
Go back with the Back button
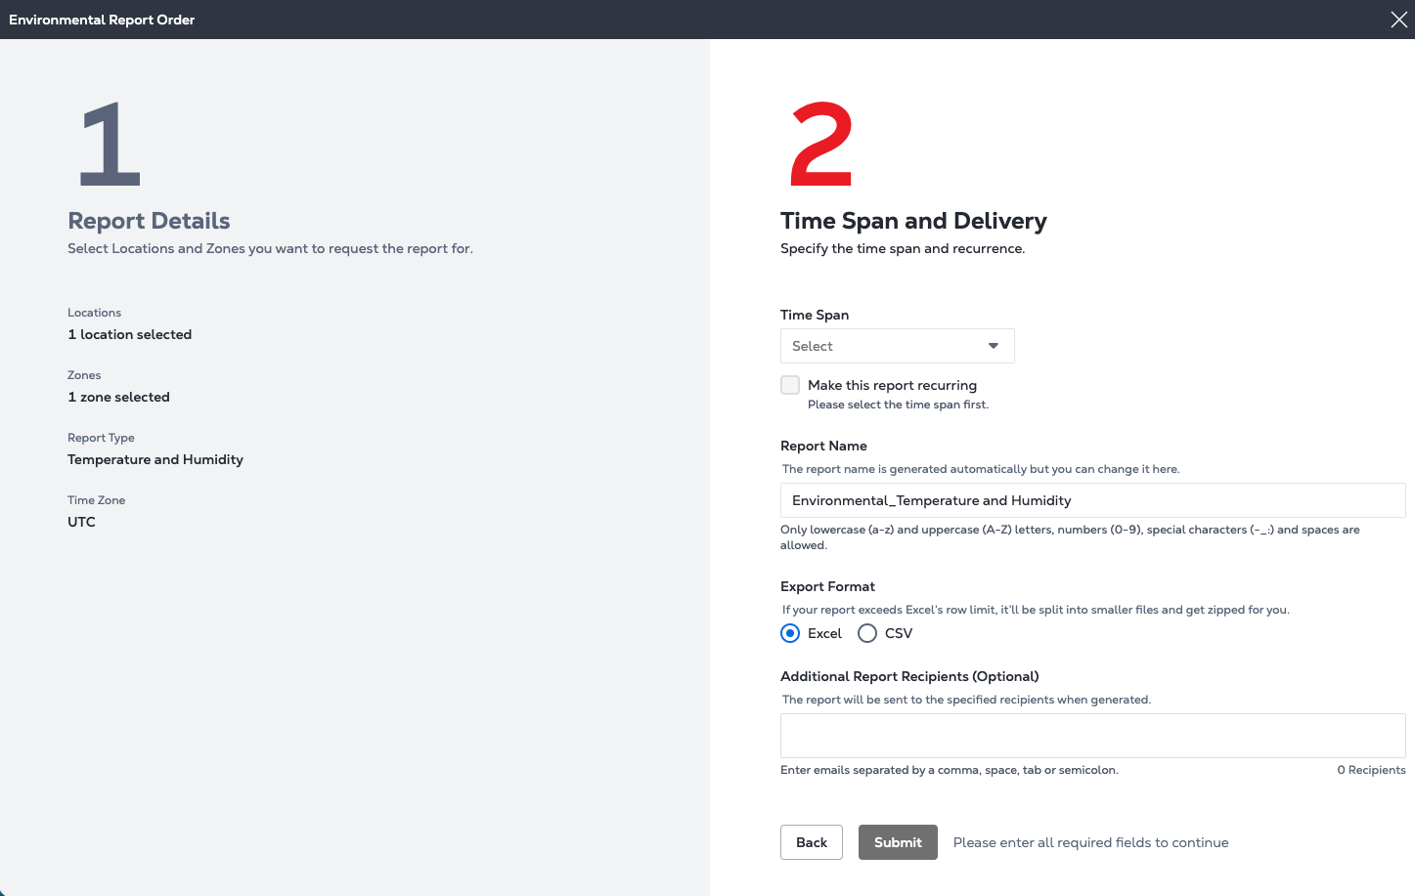coord(811,842)
